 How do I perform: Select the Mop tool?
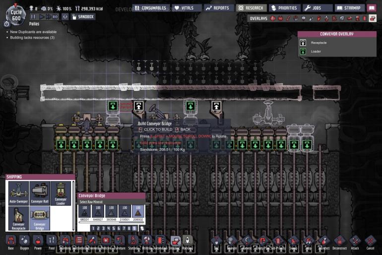(309, 242)
